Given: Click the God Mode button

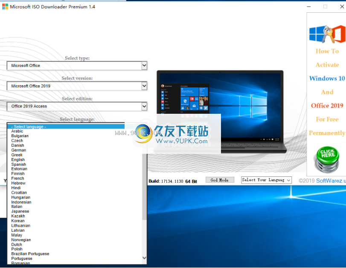Looking at the screenshot, I should coord(220,180).
